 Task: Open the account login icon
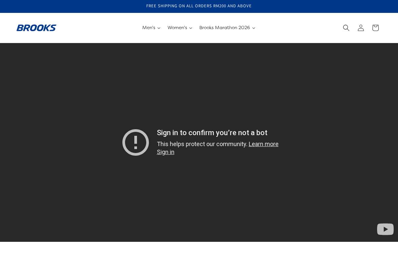pos(361,28)
